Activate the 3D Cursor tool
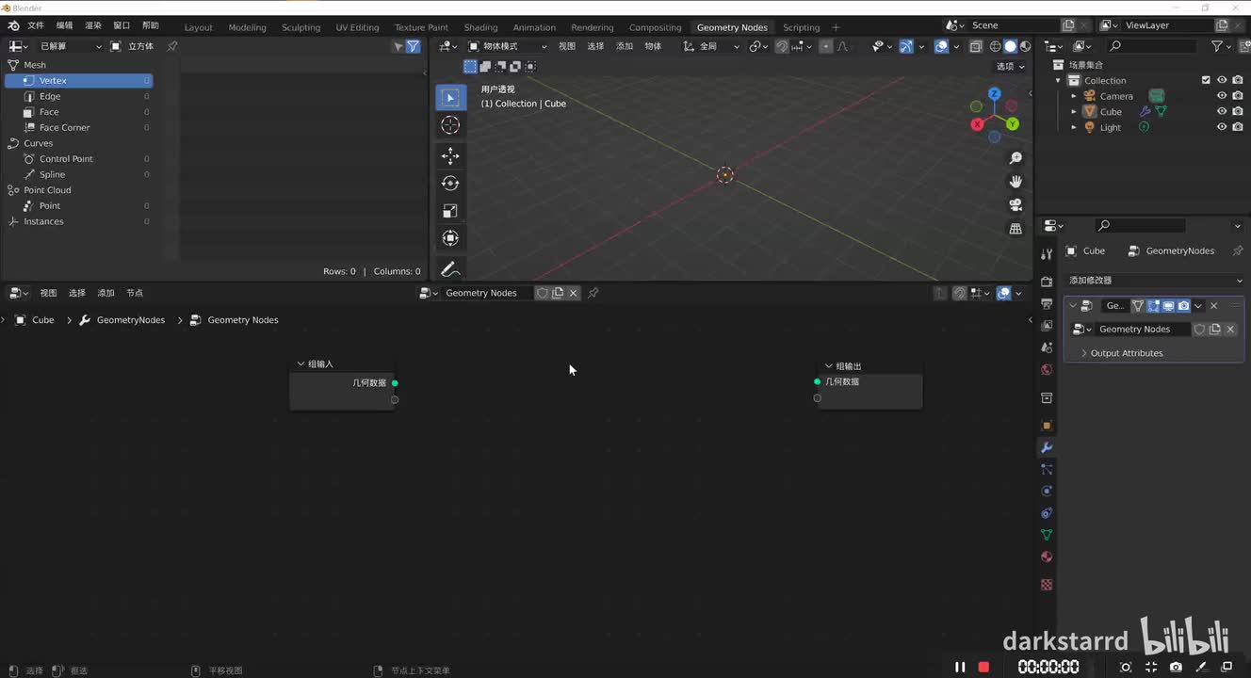 (450, 125)
